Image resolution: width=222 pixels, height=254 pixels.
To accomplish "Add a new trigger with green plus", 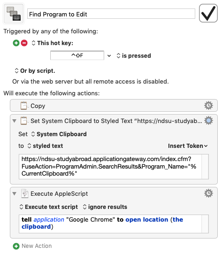I will (16, 43).
